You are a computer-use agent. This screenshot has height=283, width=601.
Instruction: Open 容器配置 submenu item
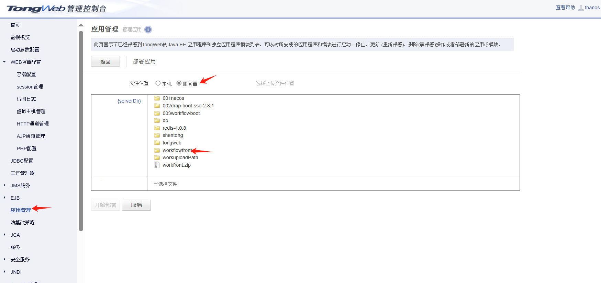[26, 74]
